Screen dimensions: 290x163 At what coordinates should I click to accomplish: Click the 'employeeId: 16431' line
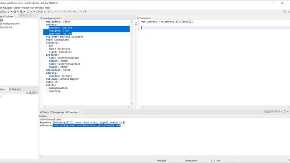pyautogui.click(x=58, y=70)
